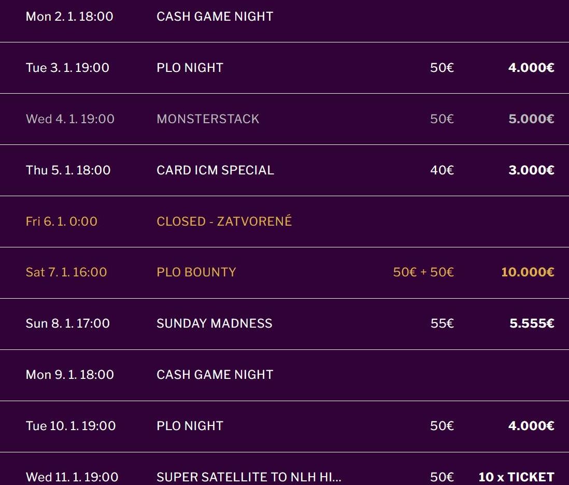This screenshot has width=569, height=485.
Task: Click the Sunday Madness event name
Action: [214, 324]
